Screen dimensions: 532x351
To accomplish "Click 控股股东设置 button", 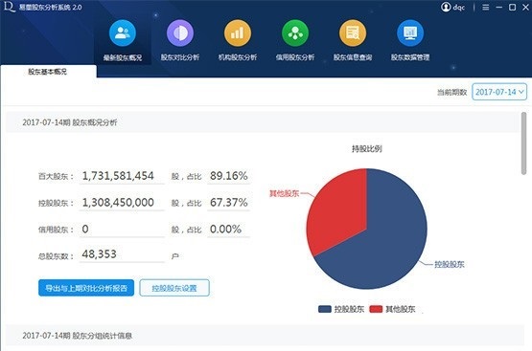I will point(174,288).
